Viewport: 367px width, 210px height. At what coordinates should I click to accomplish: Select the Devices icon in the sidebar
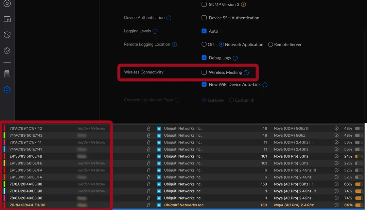pos(7,20)
